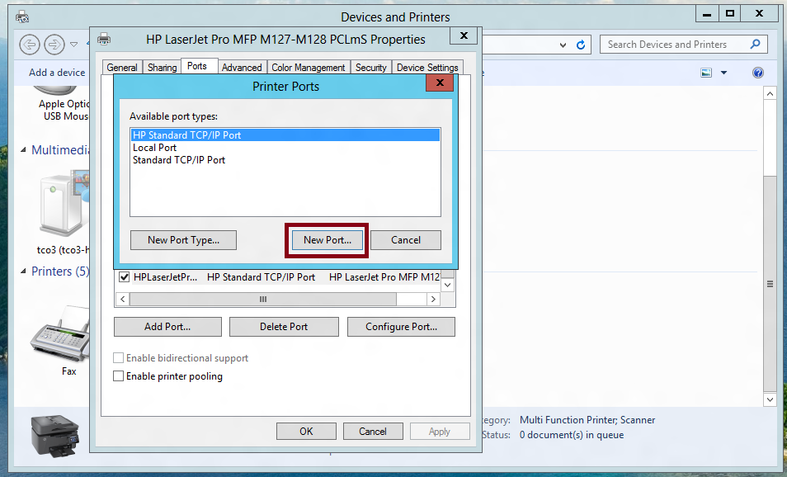Click Back arrow in Devices and Printers

(30, 45)
